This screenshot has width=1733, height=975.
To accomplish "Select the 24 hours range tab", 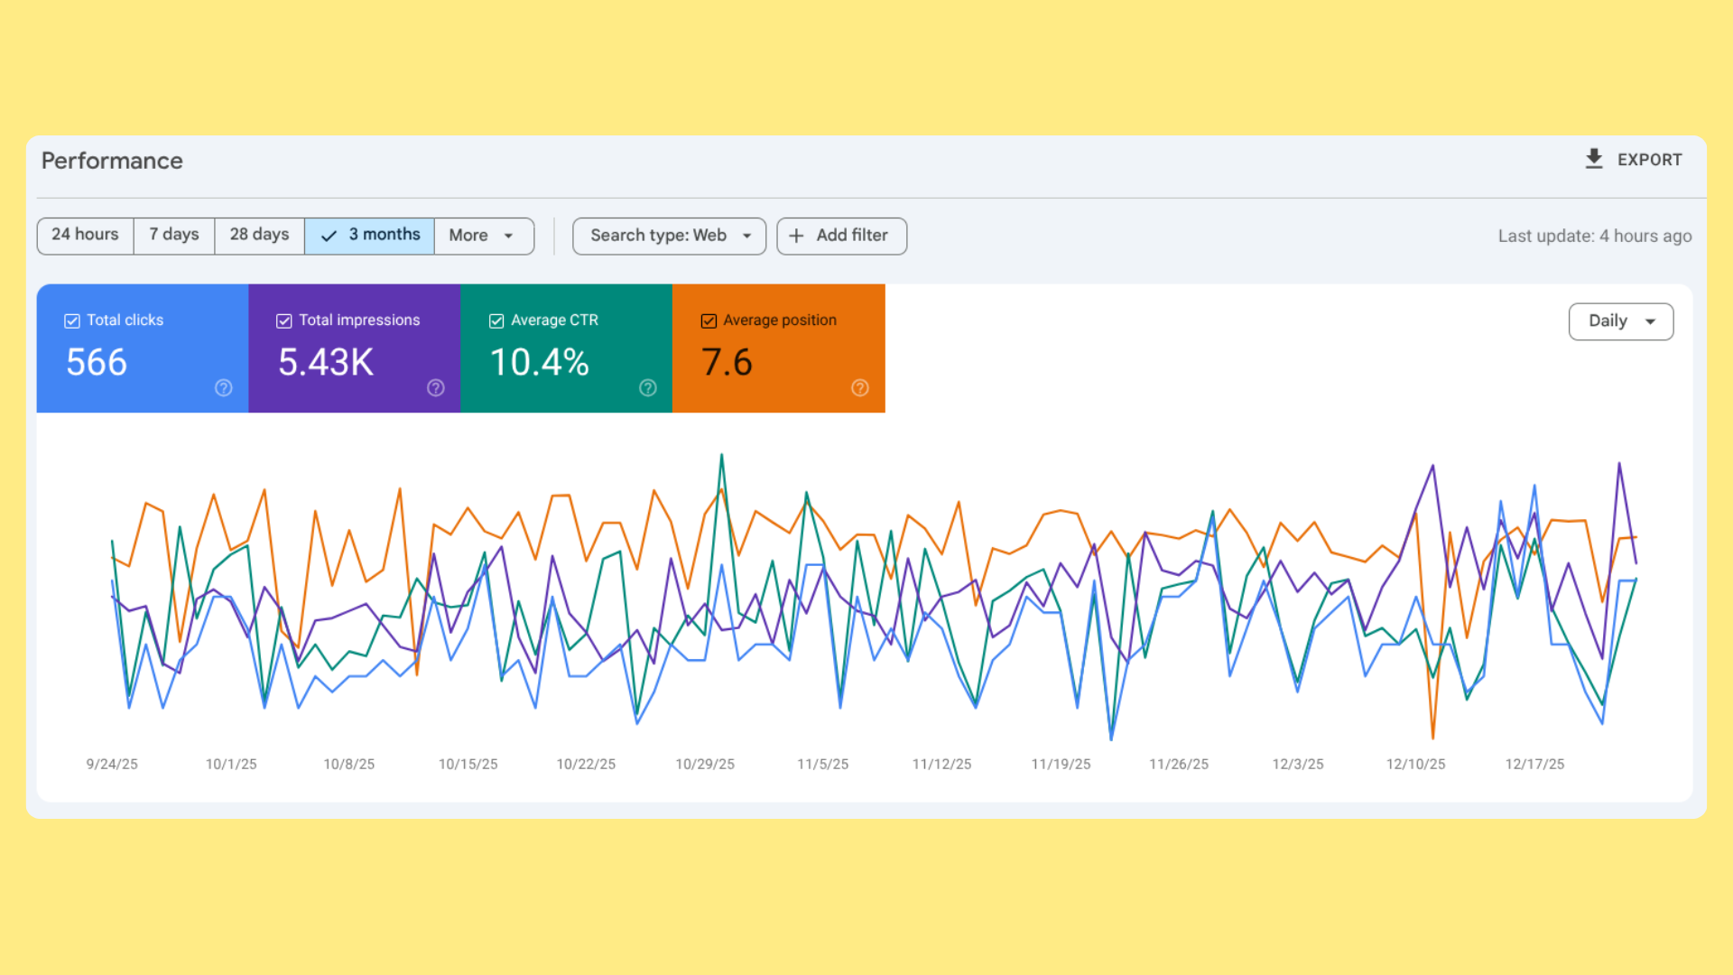I will [85, 236].
